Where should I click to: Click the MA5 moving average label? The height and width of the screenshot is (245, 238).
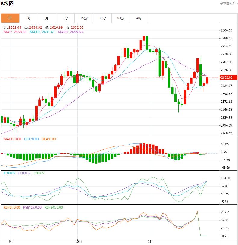point(15,32)
